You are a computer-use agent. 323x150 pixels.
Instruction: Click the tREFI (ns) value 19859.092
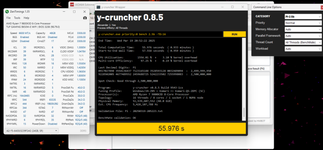coord(52,104)
